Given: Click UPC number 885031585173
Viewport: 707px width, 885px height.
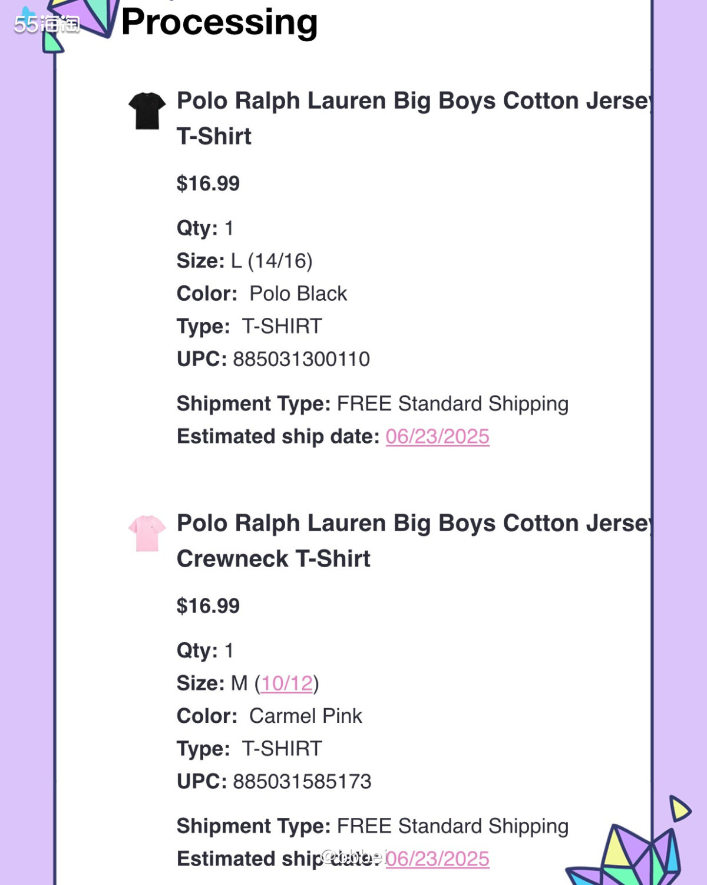Looking at the screenshot, I should click(x=302, y=781).
